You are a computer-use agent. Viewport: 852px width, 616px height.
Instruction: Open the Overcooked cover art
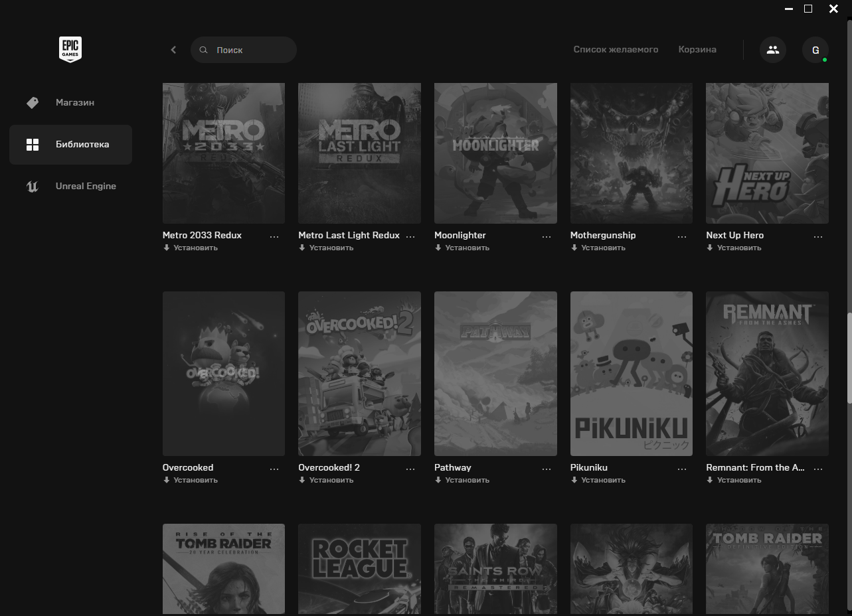[x=224, y=374]
